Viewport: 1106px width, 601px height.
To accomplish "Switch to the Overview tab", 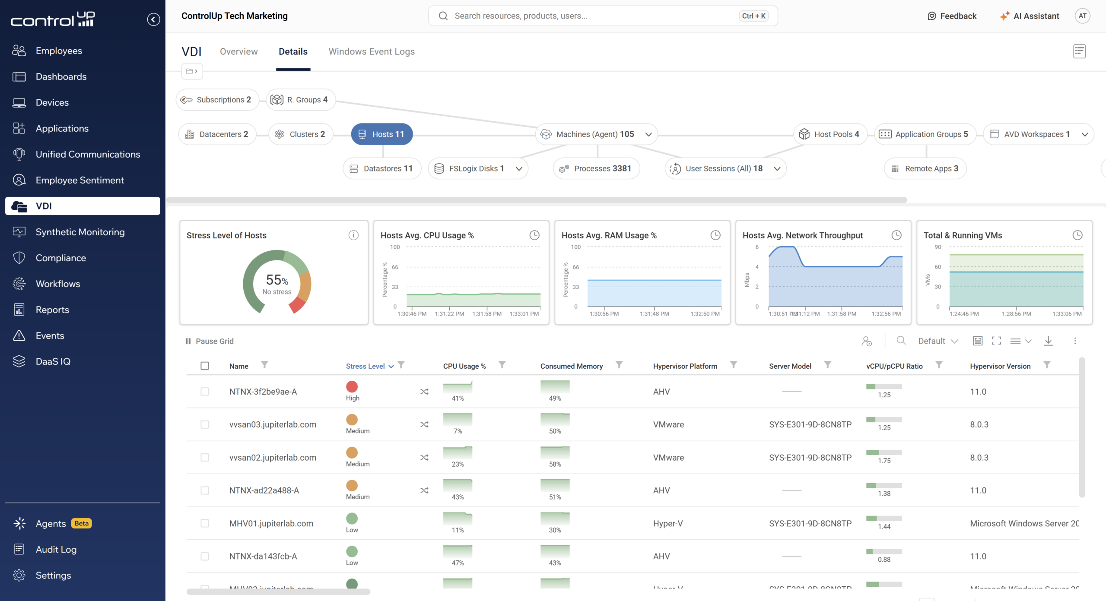I will (x=238, y=52).
